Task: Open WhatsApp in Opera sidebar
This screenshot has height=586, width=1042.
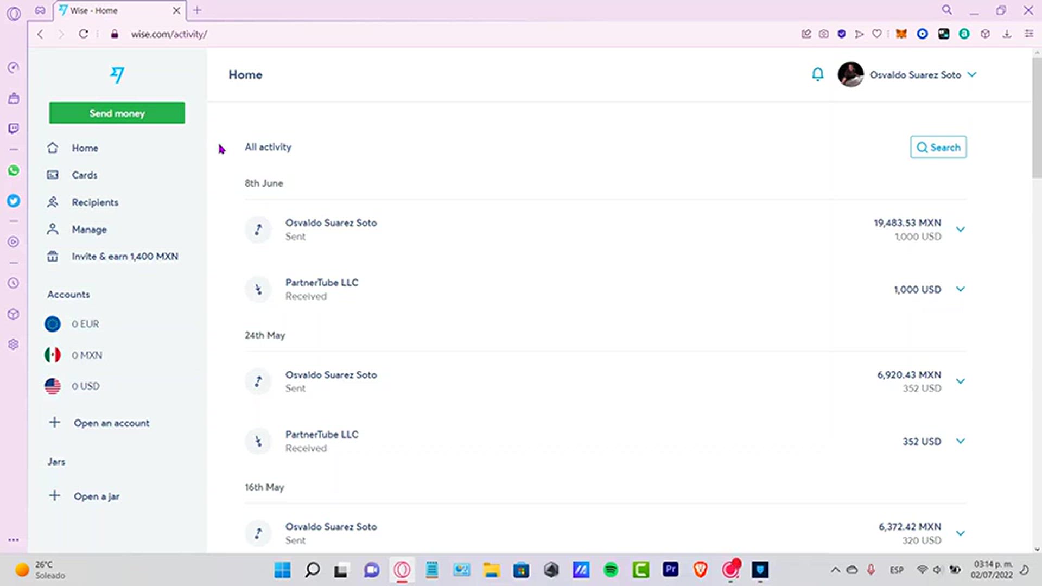Action: pyautogui.click(x=14, y=171)
